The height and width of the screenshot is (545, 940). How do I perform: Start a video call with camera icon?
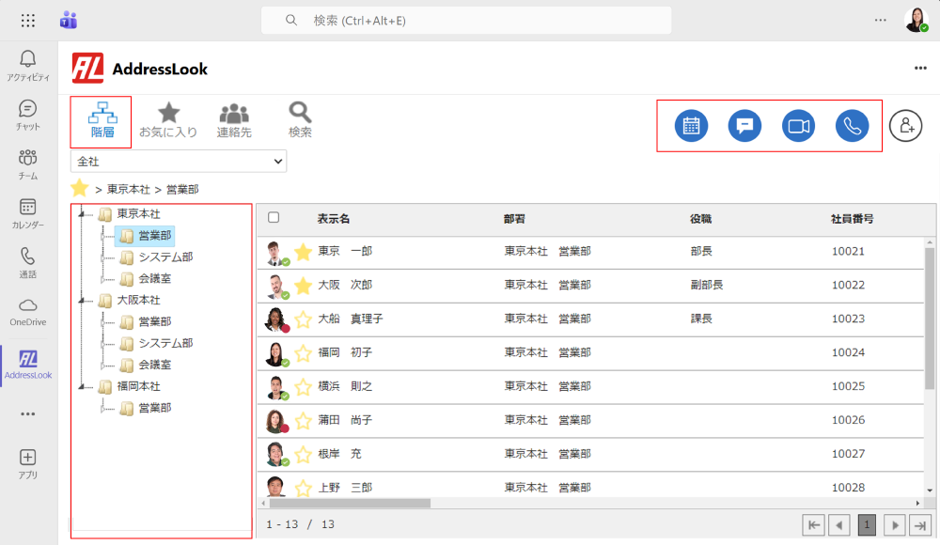799,126
